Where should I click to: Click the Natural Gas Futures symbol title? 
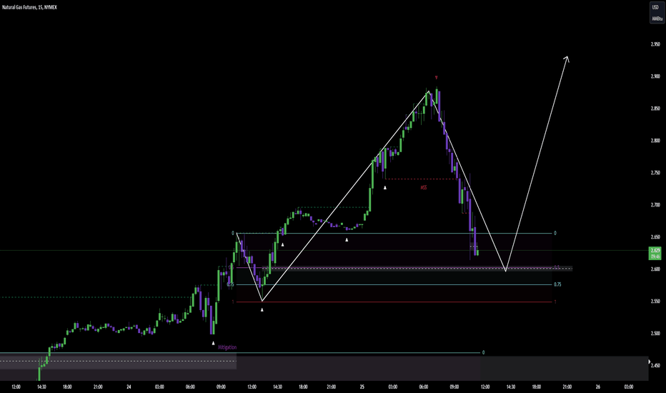coord(29,7)
